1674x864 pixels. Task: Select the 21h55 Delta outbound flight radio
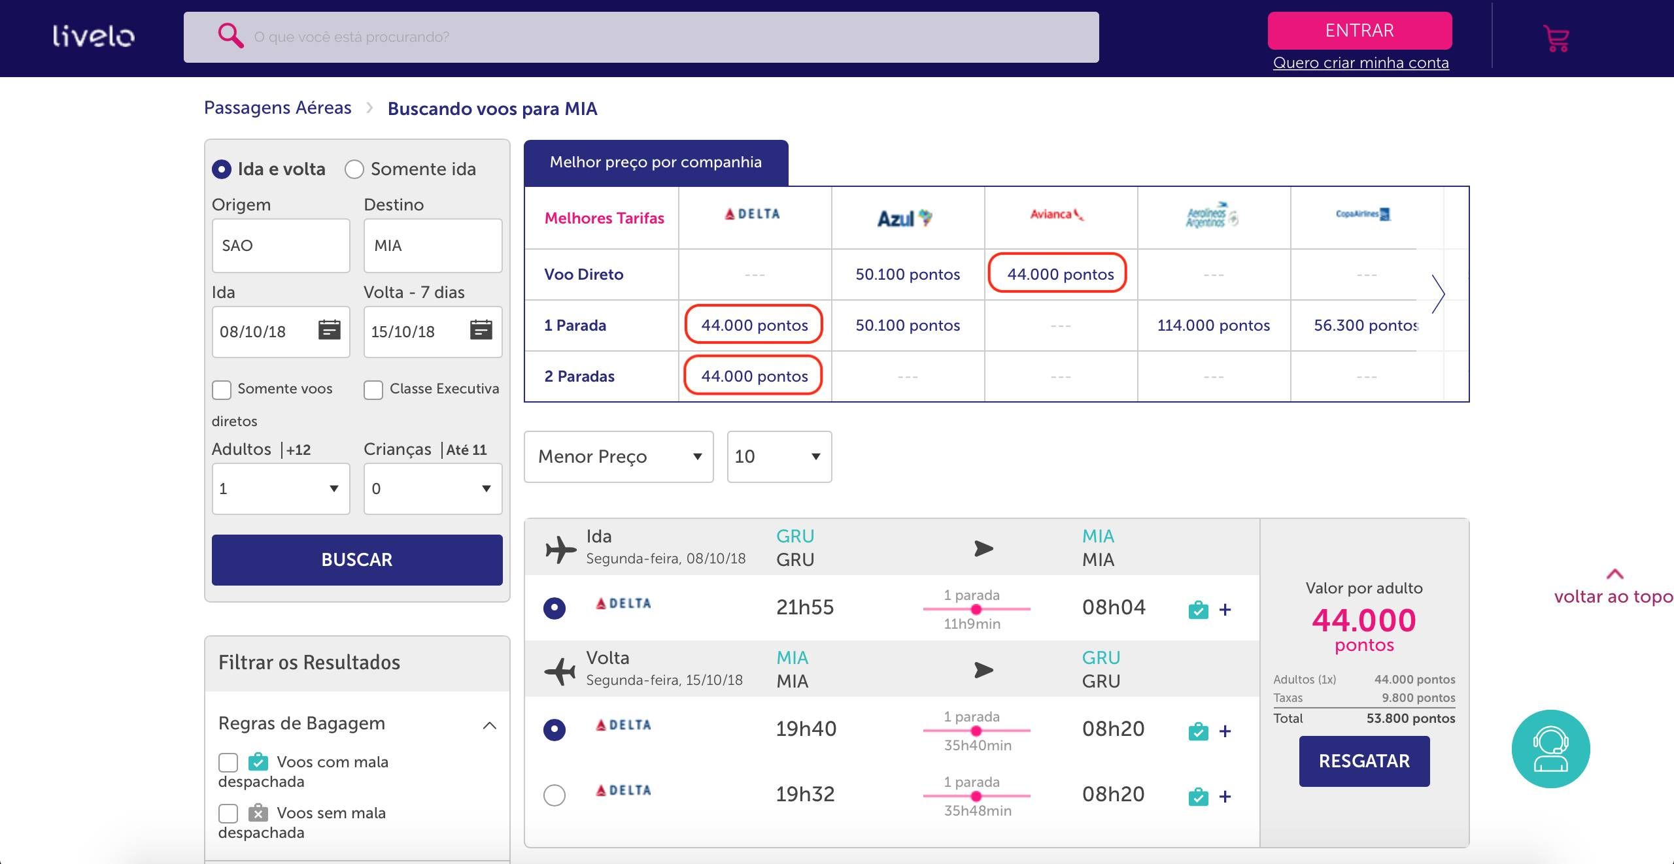[555, 608]
